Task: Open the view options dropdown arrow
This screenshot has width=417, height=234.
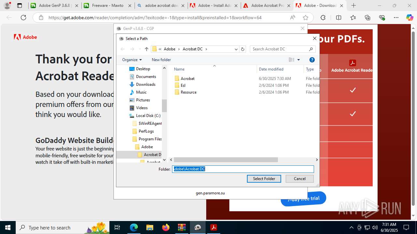Action: (298, 60)
